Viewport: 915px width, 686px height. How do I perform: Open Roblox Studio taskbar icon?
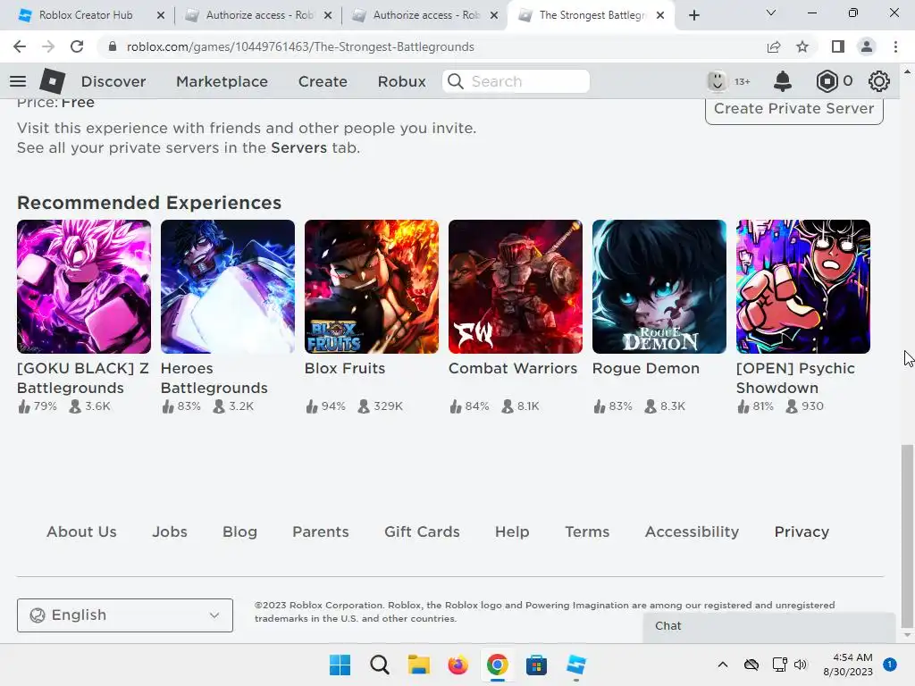[576, 665]
